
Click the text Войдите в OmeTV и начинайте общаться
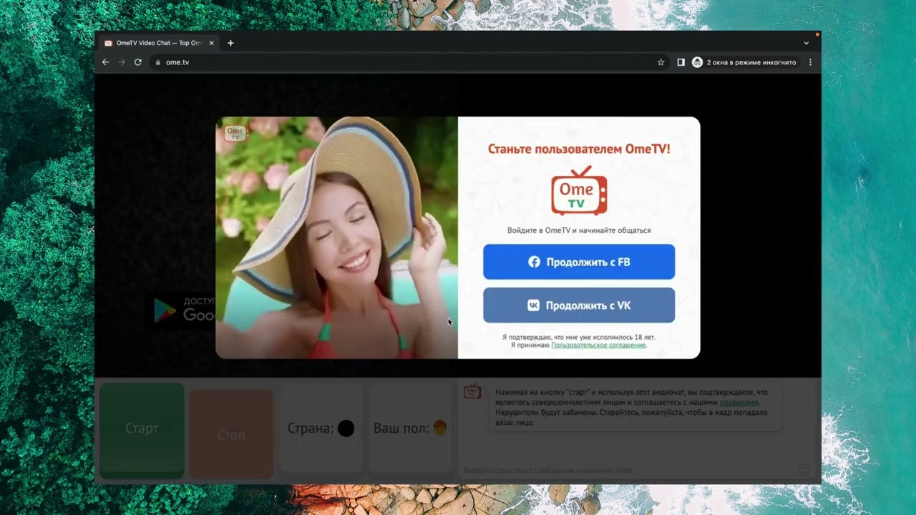tap(579, 230)
